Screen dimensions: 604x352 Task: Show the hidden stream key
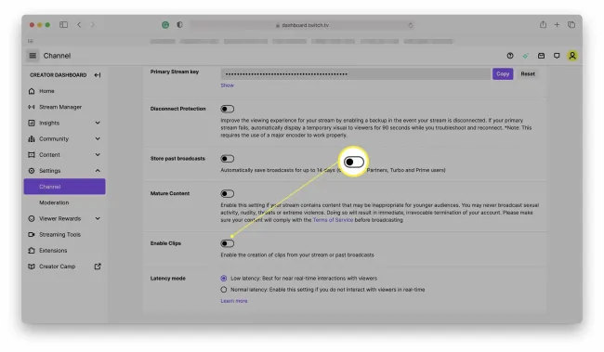[228, 85]
